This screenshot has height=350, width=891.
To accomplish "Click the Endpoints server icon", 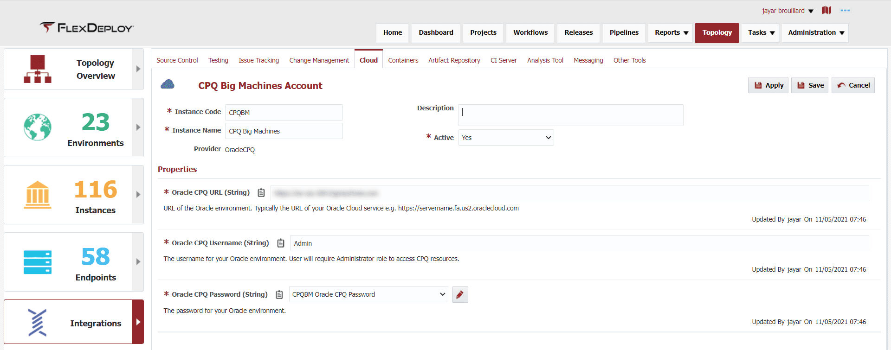I will pyautogui.click(x=38, y=262).
